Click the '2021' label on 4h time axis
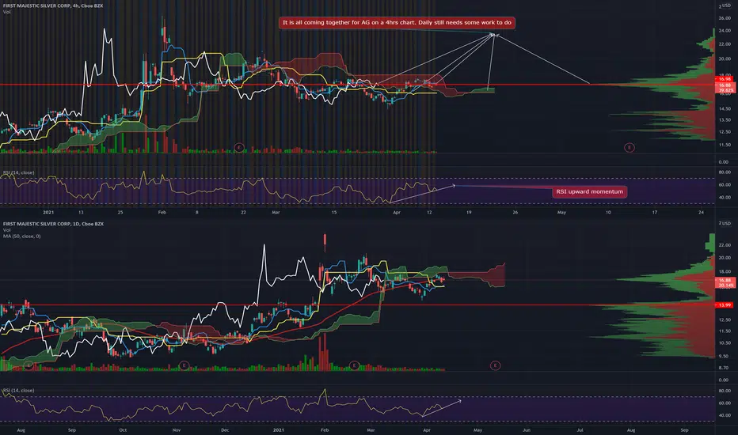 click(x=48, y=213)
